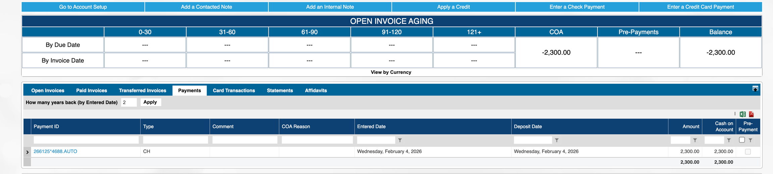Click the collapse panel icon in tab bar
The height and width of the screenshot is (174, 773).
[x=755, y=89]
